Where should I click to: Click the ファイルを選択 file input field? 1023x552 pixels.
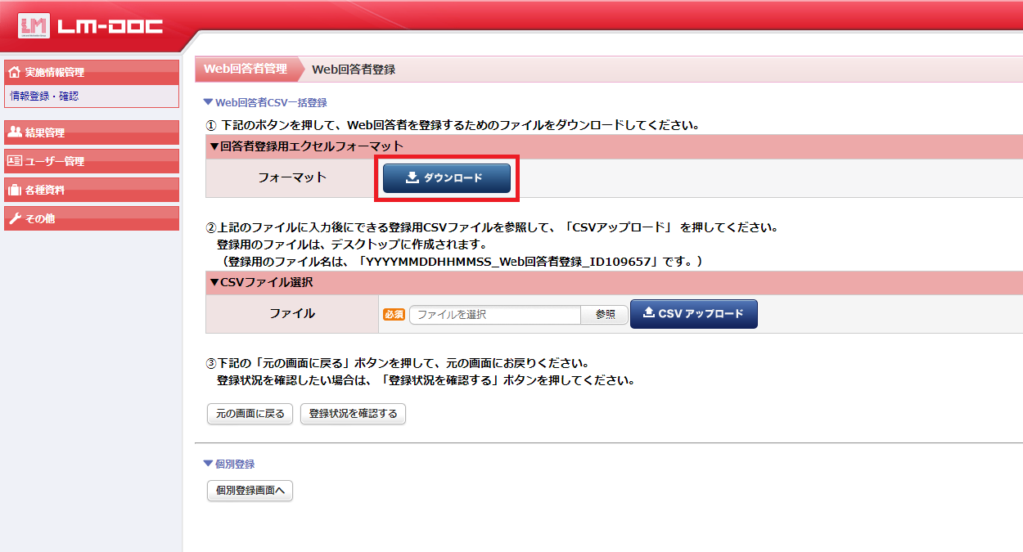pos(494,314)
